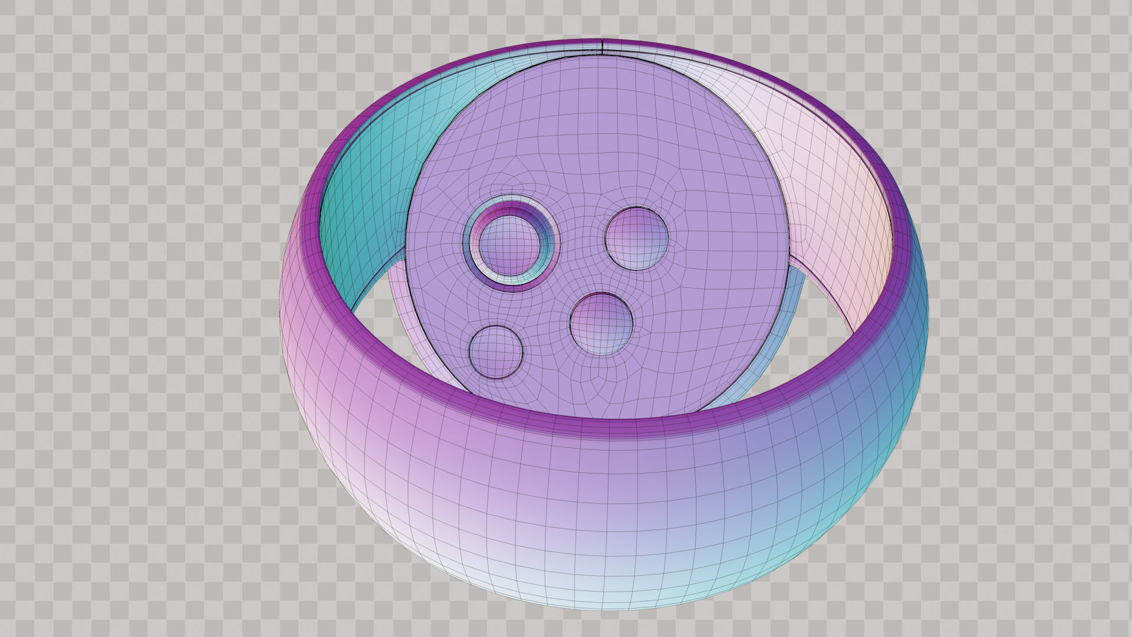Select the inner dome of the ringed button
This screenshot has height=637, width=1132.
coord(509,244)
